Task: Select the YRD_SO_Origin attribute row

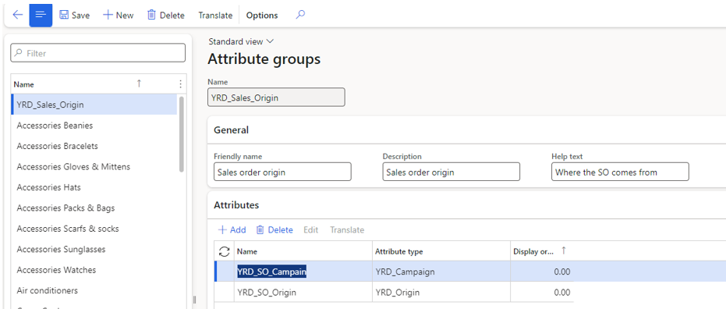Action: click(303, 293)
